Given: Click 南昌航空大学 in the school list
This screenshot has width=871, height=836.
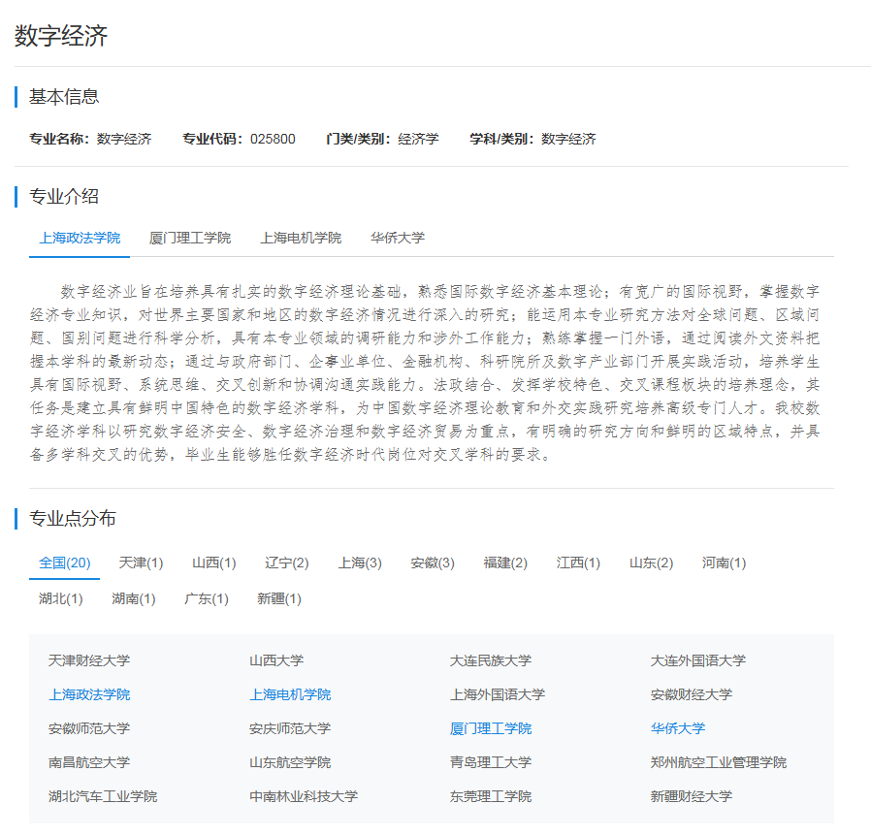Looking at the screenshot, I should [89, 762].
